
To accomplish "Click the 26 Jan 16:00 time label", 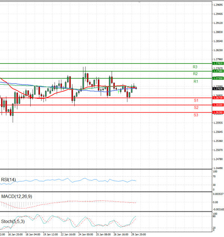I will (121, 234).
